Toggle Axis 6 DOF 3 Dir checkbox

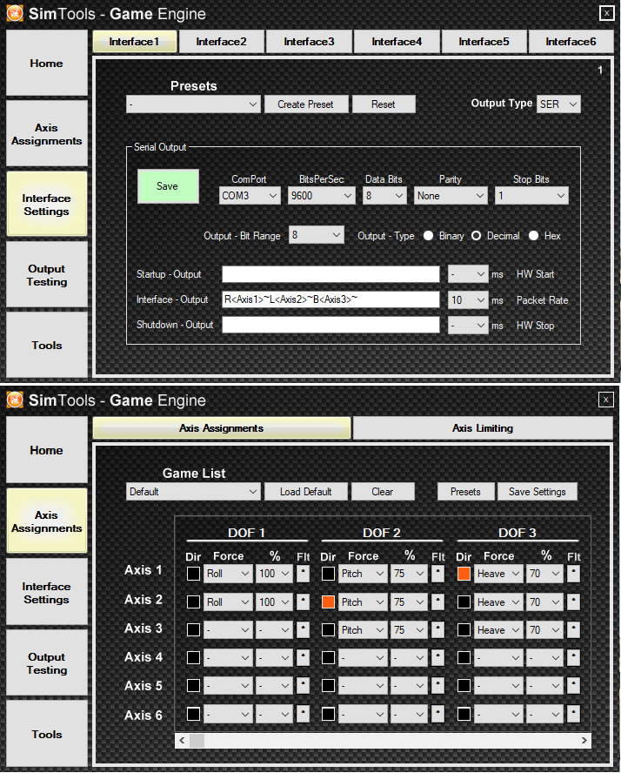point(464,714)
